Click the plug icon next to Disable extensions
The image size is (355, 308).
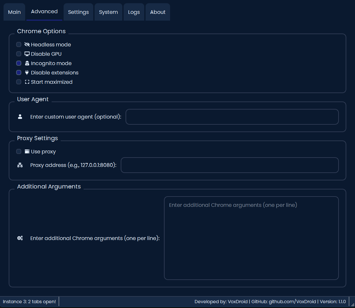pyautogui.click(x=27, y=72)
